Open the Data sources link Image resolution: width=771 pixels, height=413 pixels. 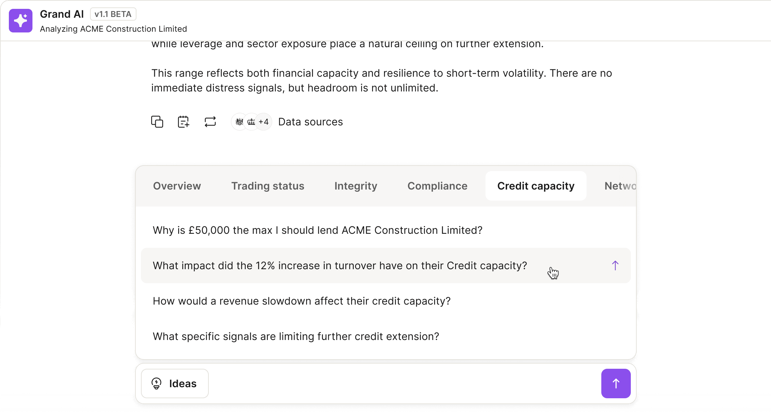[x=310, y=122]
